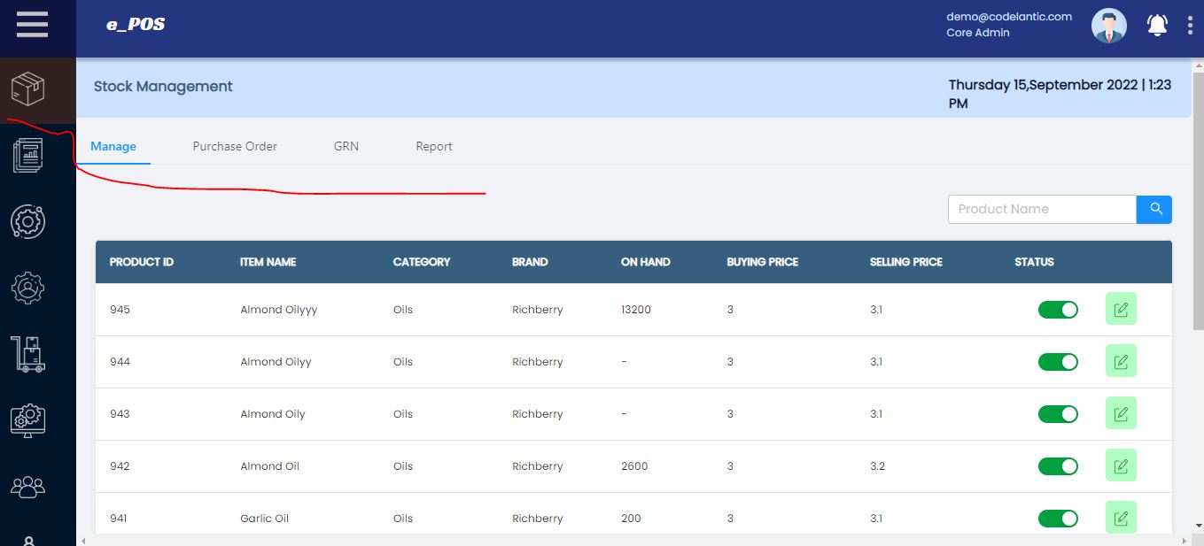
Task: Click demo@codelantic.com account text
Action: (x=1009, y=16)
